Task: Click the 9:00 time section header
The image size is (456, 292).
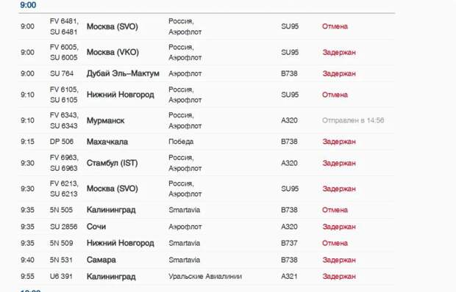Action: point(28,5)
